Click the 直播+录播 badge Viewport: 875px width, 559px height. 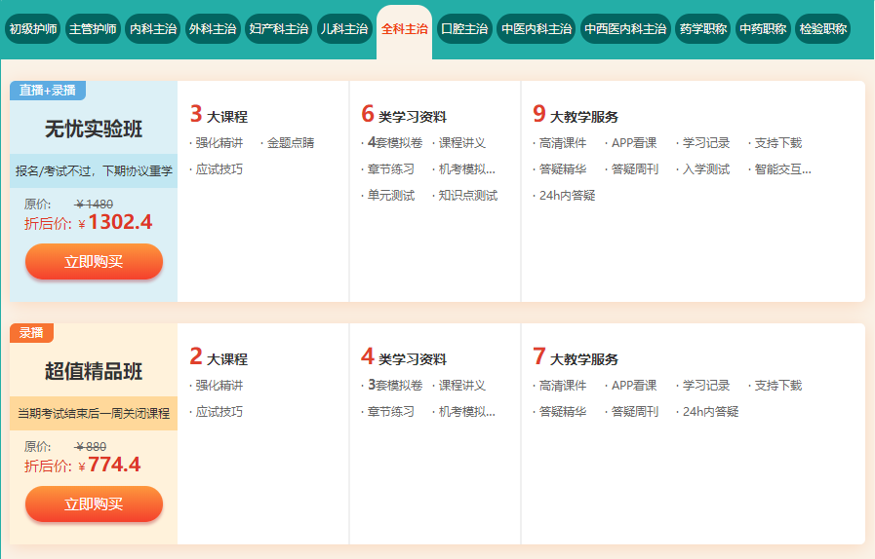(x=48, y=90)
